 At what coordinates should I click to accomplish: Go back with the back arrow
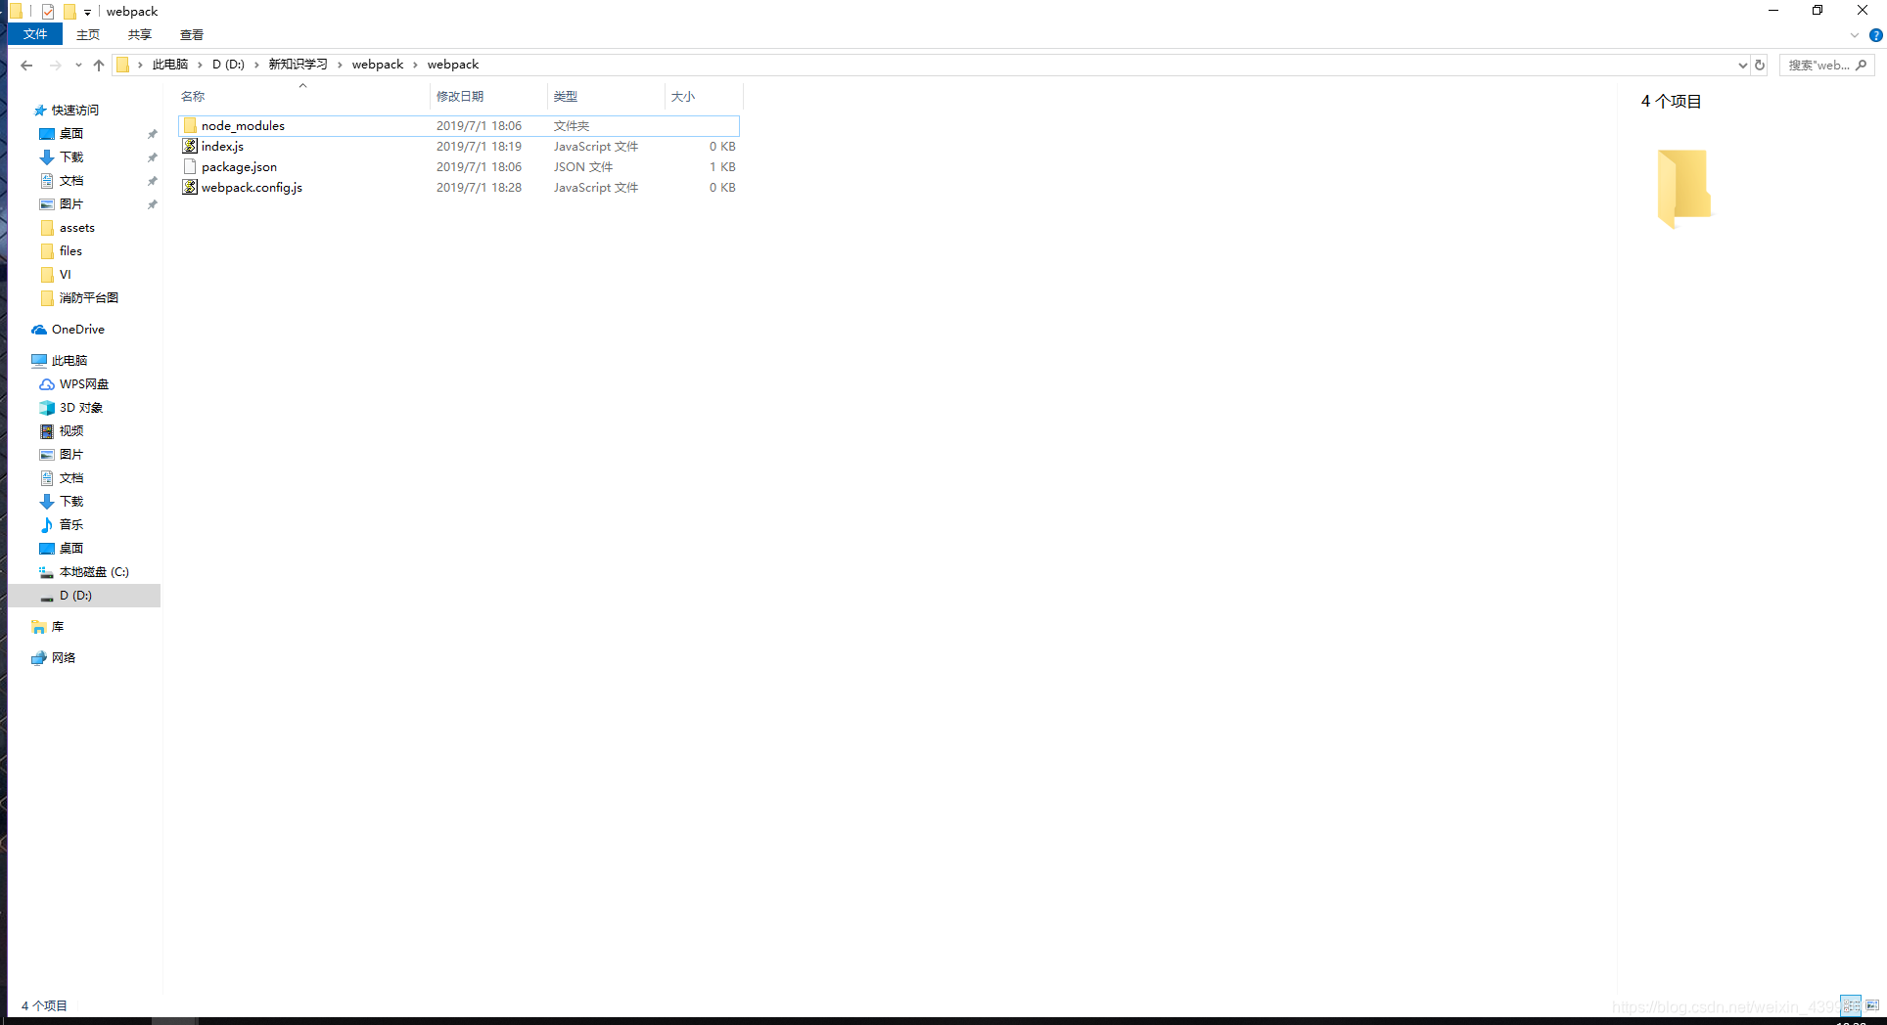[26, 65]
